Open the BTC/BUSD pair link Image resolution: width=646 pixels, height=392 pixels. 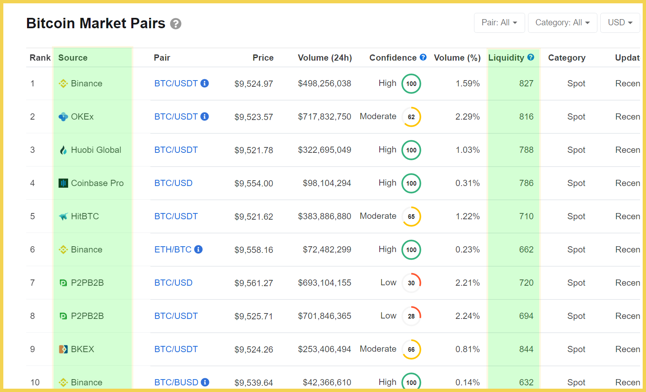coord(176,382)
